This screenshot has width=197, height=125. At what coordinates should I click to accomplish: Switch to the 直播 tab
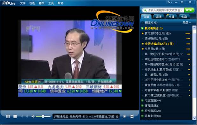pyautogui.click(x=146, y=17)
